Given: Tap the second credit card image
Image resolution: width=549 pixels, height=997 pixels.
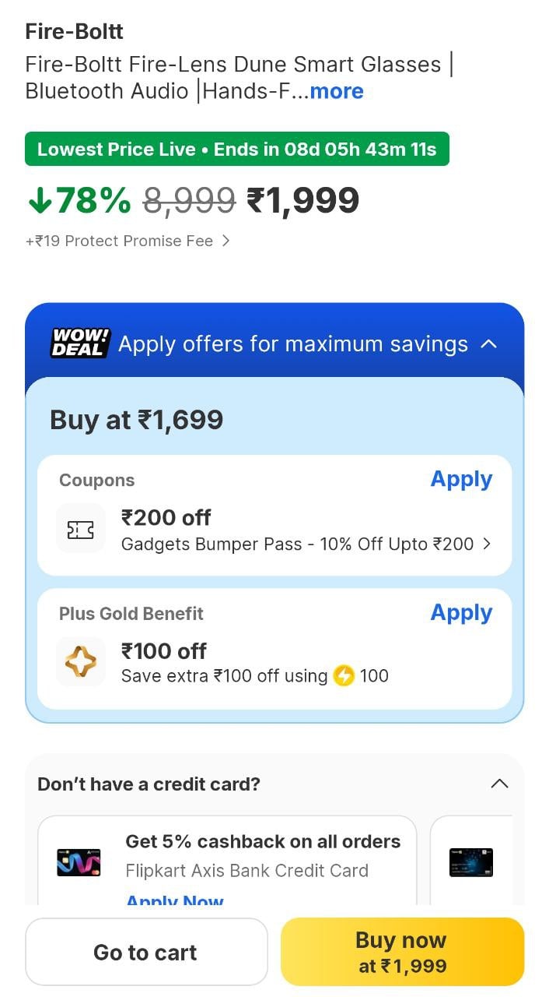Looking at the screenshot, I should (x=471, y=862).
